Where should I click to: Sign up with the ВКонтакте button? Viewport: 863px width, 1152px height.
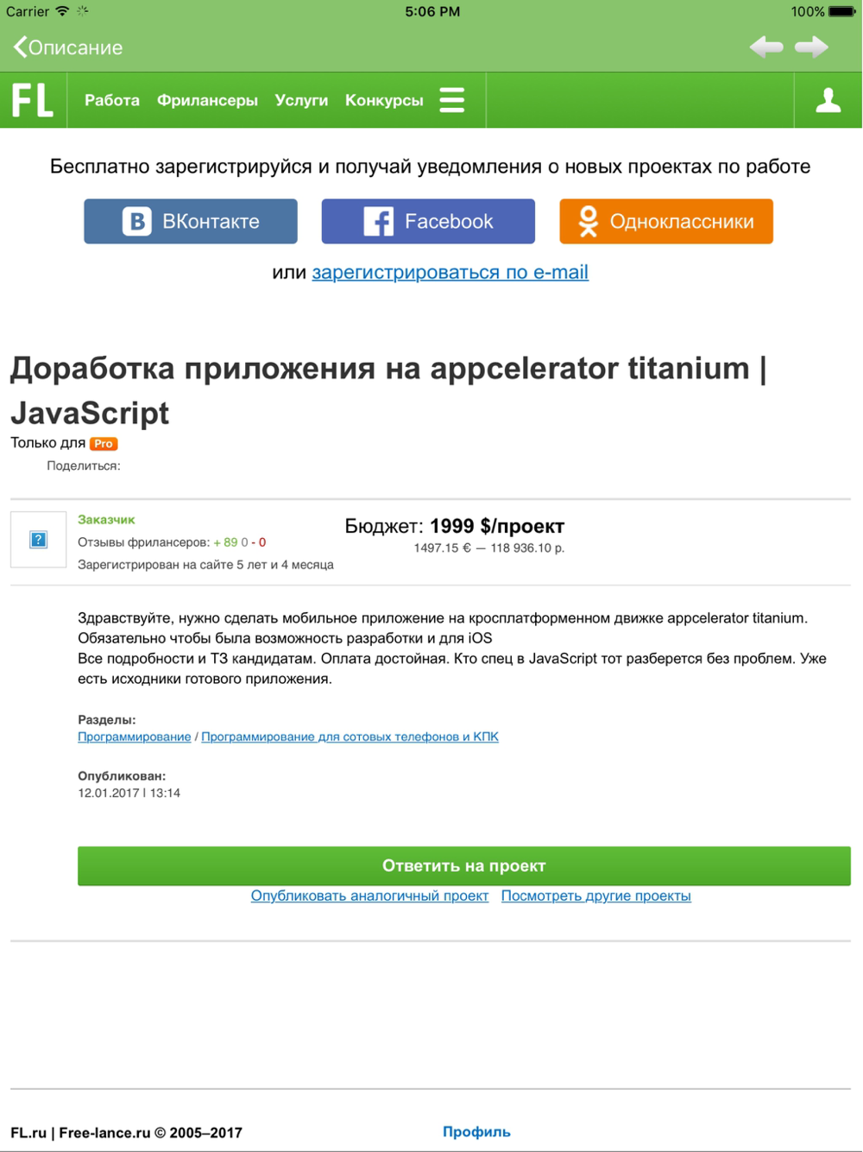191,221
